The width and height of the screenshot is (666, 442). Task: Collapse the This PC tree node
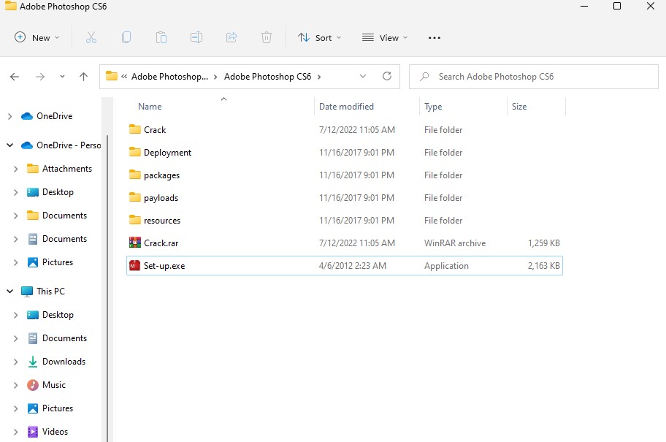(10, 292)
